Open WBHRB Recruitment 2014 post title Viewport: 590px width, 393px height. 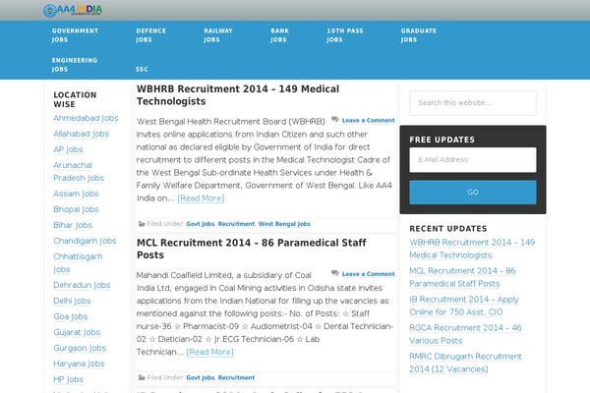coord(238,95)
